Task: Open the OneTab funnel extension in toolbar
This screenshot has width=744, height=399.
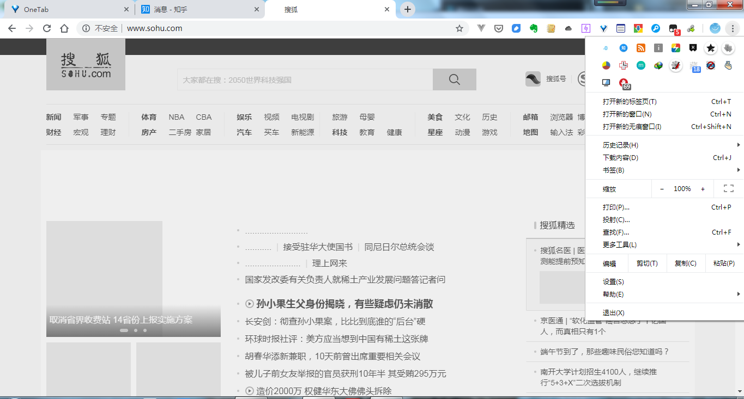Action: point(603,28)
